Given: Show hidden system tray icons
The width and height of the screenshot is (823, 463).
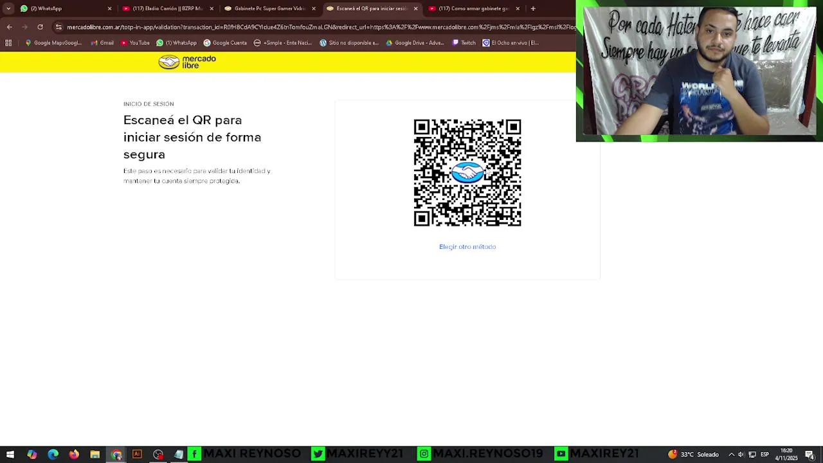Looking at the screenshot, I should [x=731, y=455].
